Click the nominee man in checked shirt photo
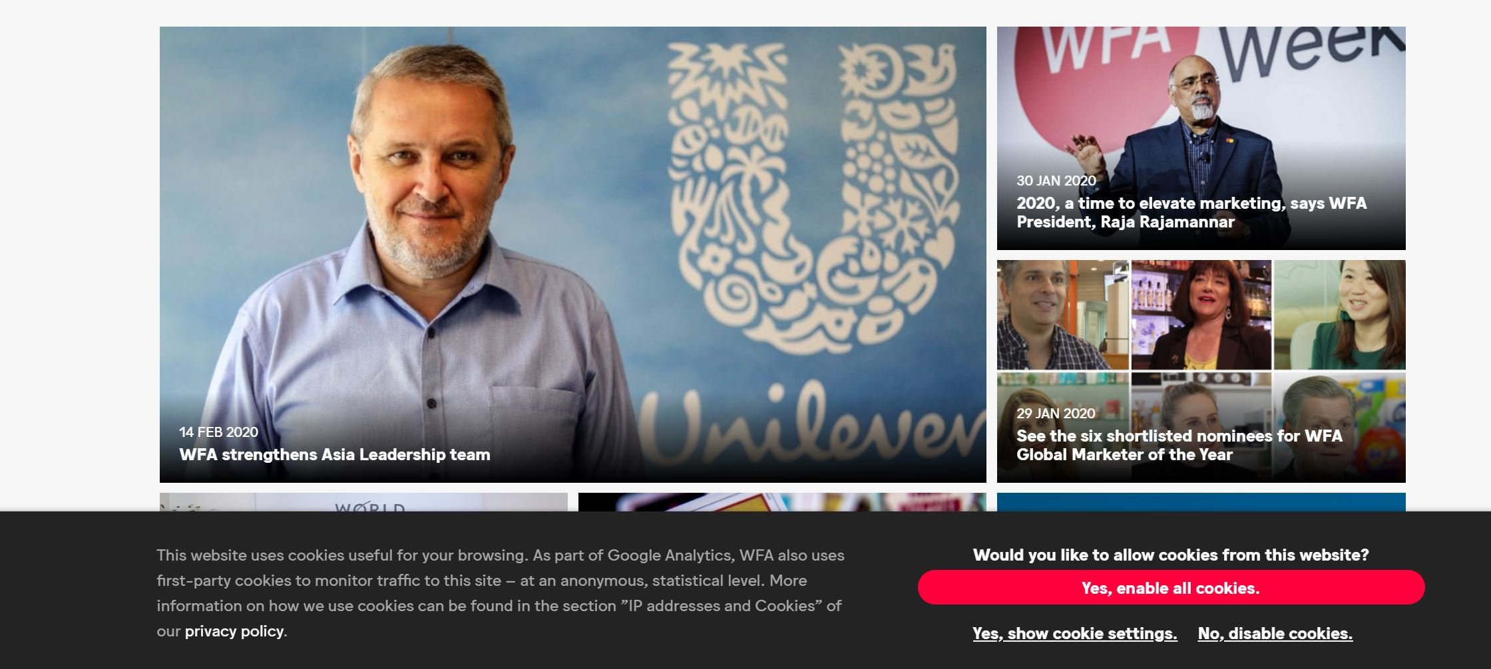The width and height of the screenshot is (1491, 669). pyautogui.click(x=1062, y=315)
